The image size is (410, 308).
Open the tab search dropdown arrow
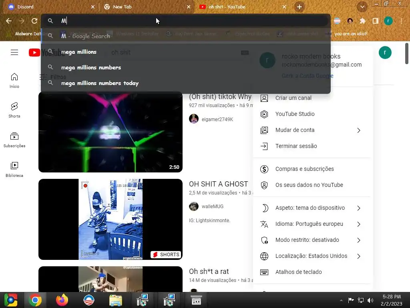click(x=362, y=7)
